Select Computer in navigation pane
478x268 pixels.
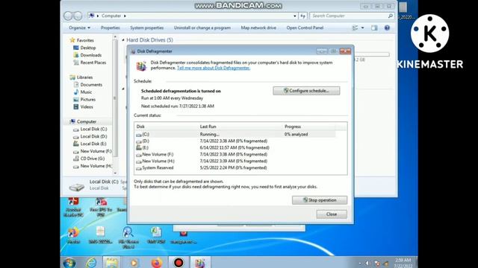[x=87, y=121]
